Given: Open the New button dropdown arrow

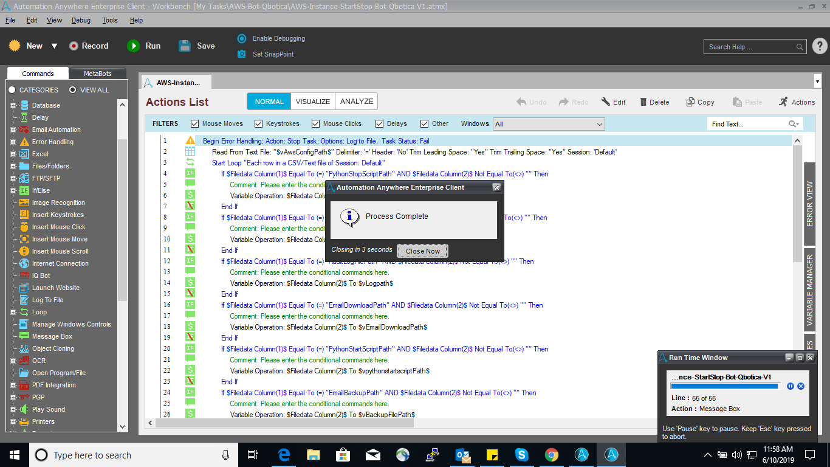Looking at the screenshot, I should point(54,46).
